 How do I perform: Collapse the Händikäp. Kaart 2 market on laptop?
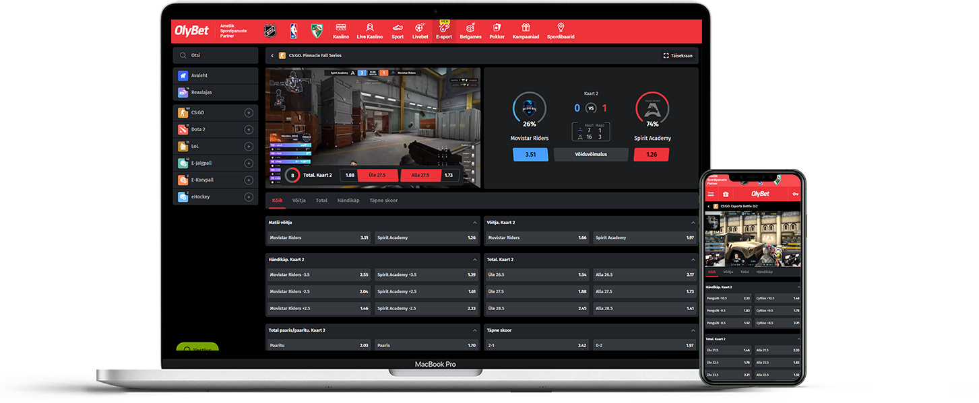click(474, 259)
